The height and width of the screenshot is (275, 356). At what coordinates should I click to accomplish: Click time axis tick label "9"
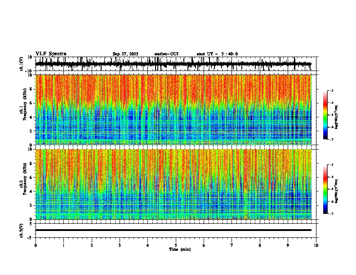point(288,245)
